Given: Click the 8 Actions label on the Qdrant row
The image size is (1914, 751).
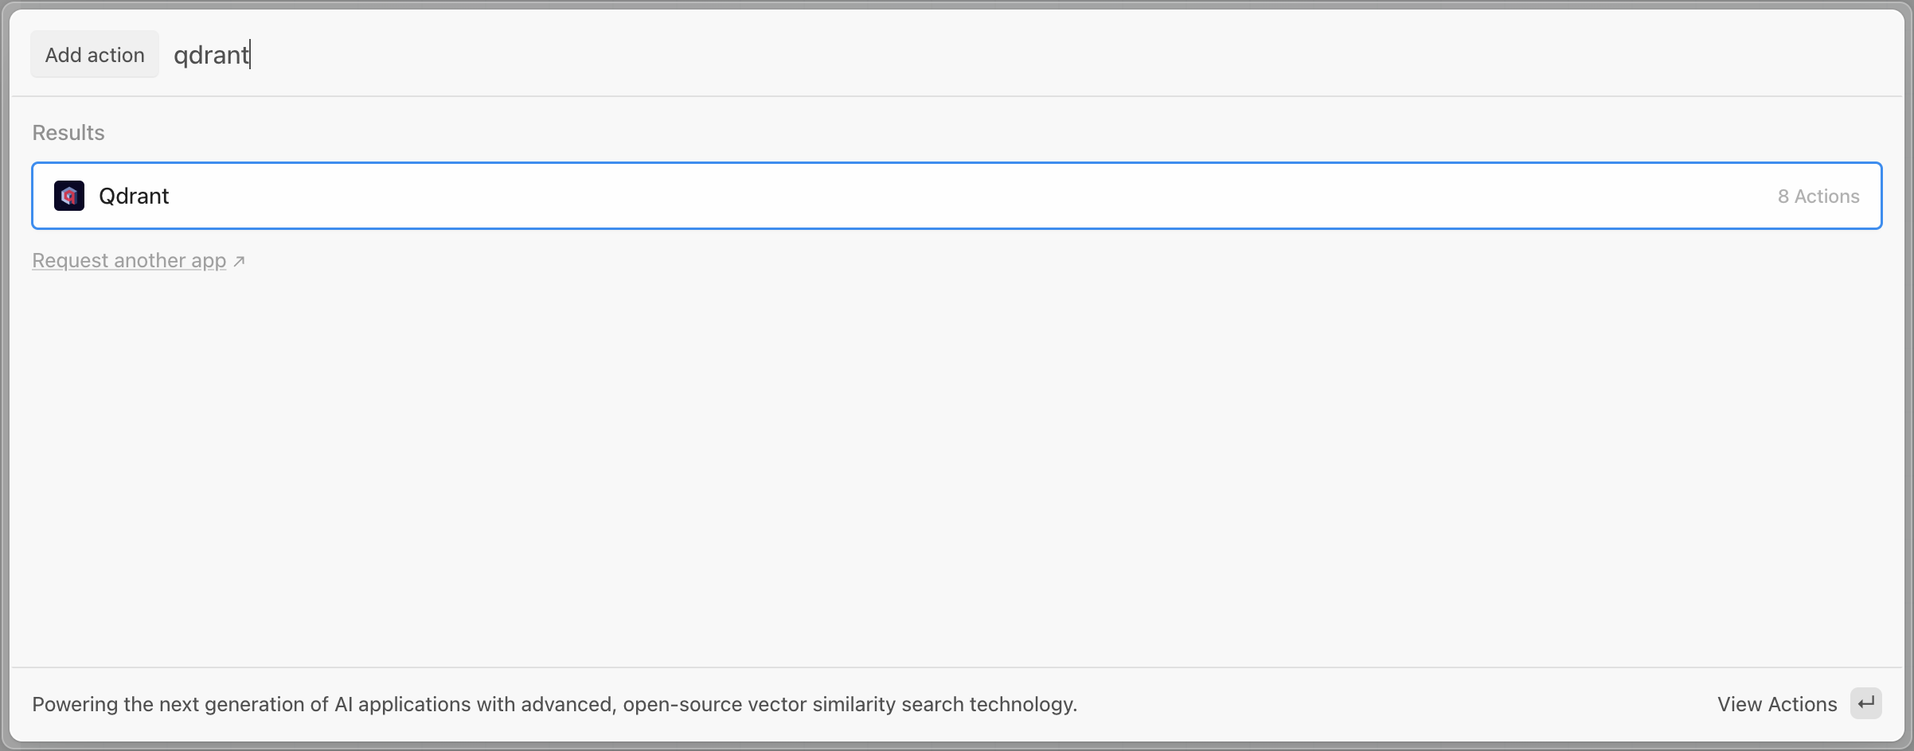Looking at the screenshot, I should click(x=1818, y=195).
